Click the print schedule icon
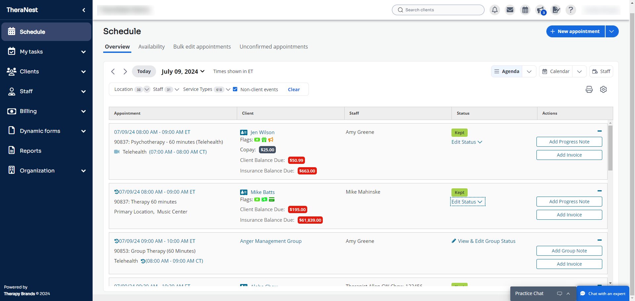635x301 pixels. (589, 90)
